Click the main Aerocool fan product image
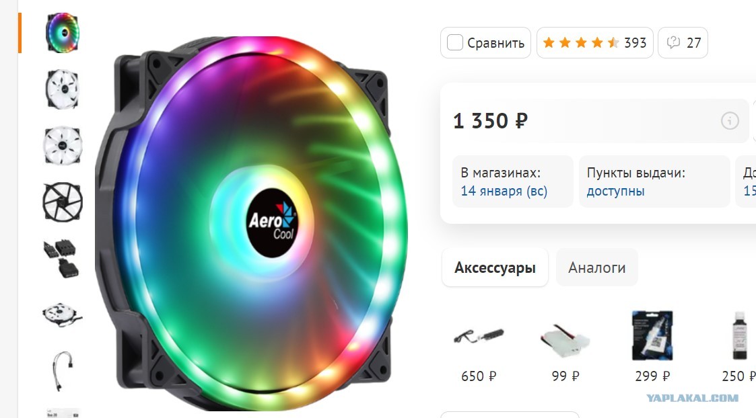Viewport: 756px width, 418px height. click(x=252, y=223)
